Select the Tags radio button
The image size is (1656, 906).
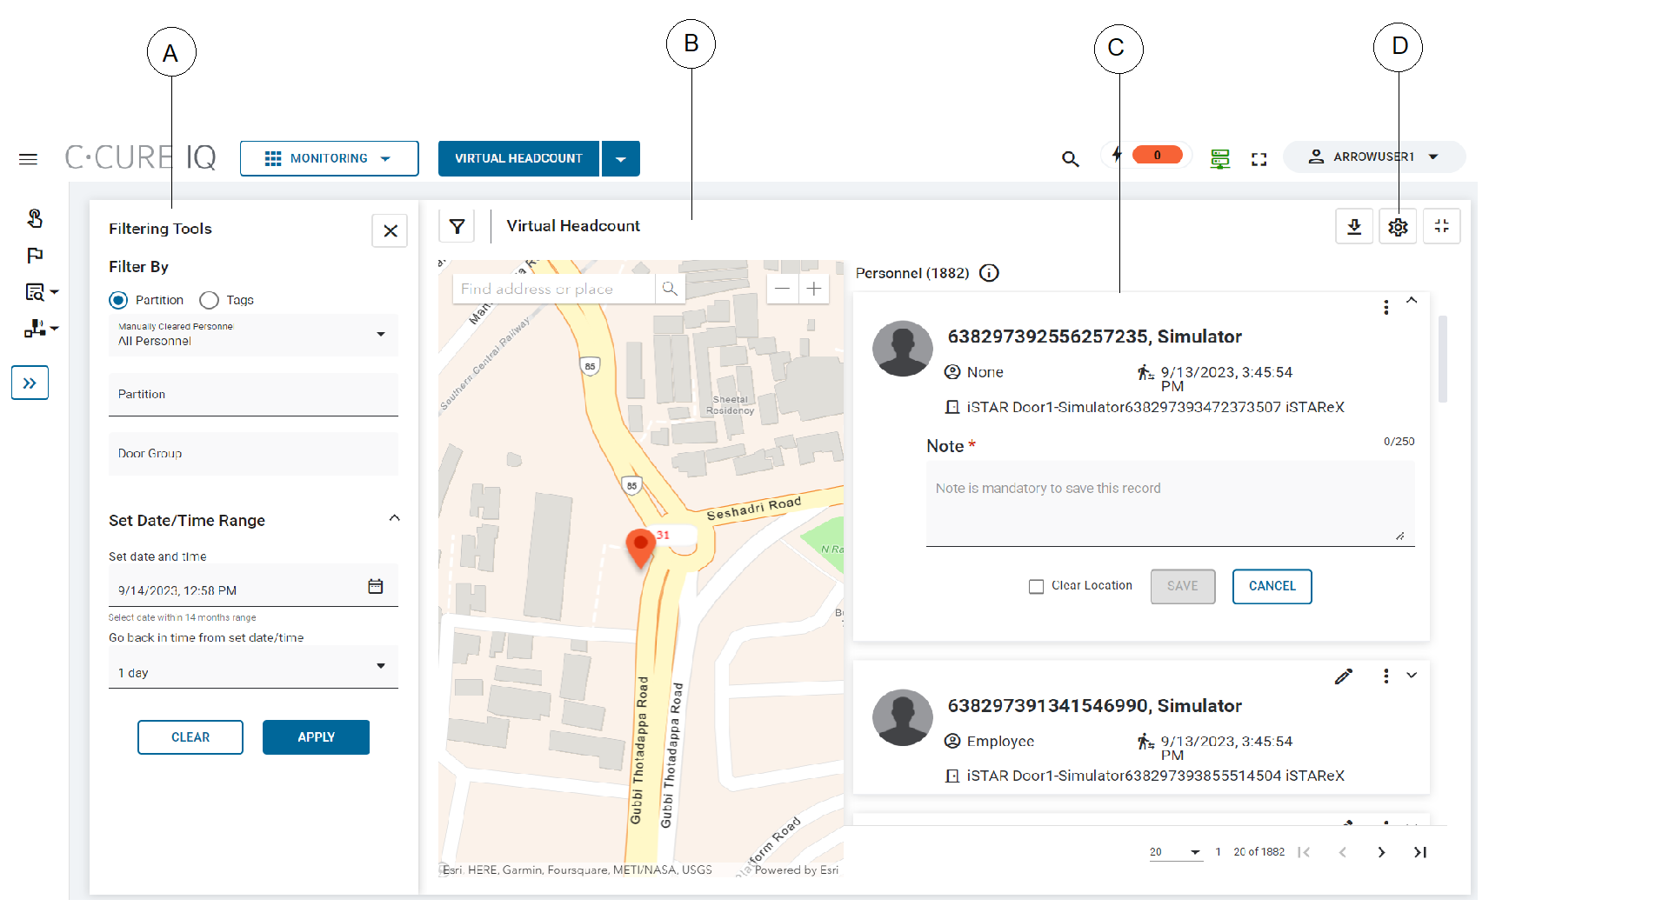pyautogui.click(x=209, y=300)
